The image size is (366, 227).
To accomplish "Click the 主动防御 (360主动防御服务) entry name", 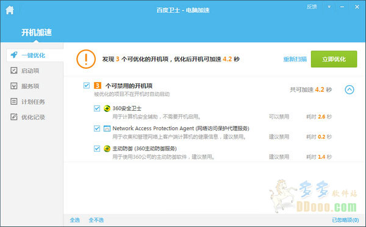I will [145, 148].
